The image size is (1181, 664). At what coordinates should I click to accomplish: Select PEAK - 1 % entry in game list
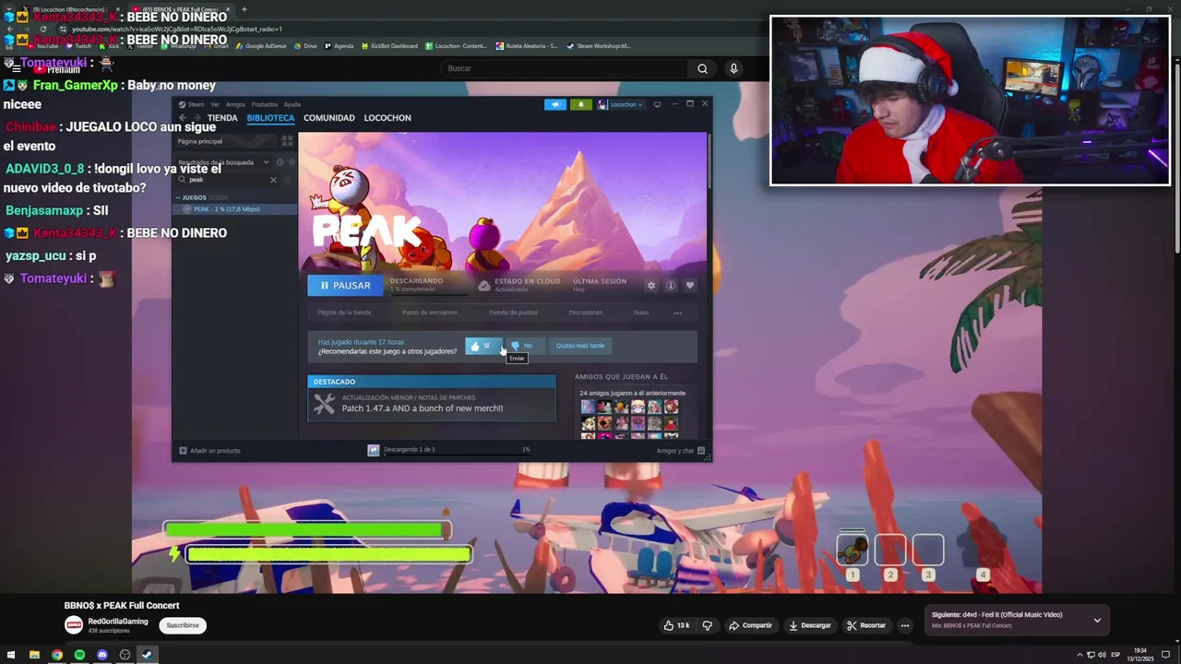(x=234, y=209)
